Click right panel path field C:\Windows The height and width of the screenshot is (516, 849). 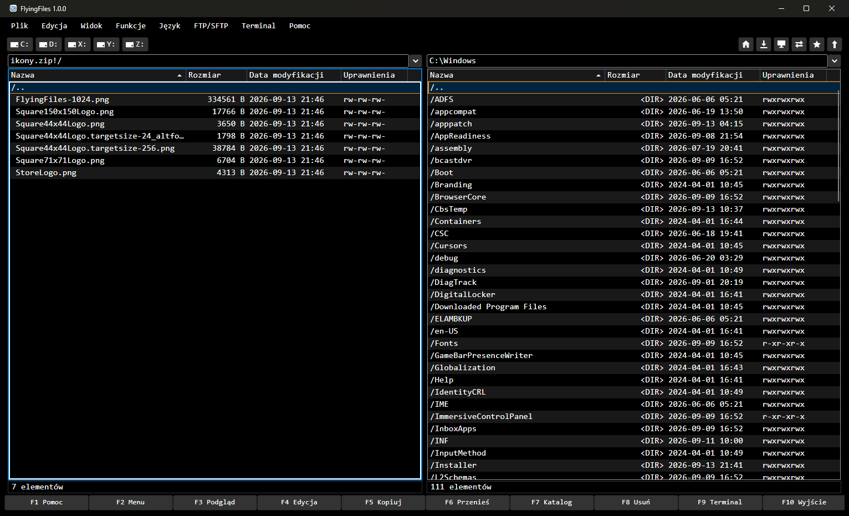pos(627,61)
